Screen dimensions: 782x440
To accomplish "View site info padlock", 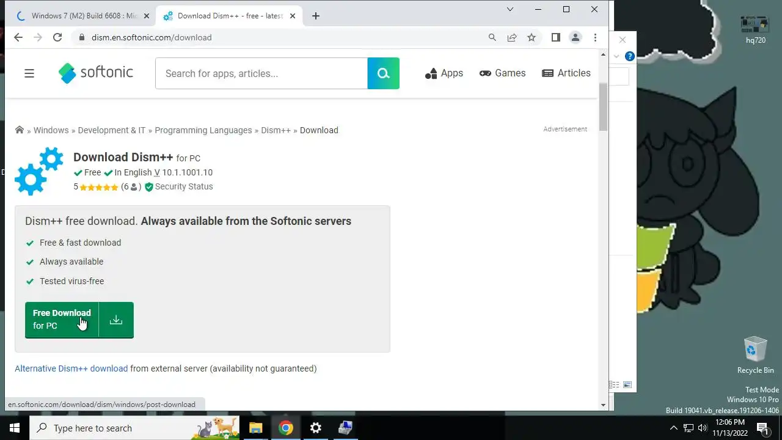I will 81,37.
